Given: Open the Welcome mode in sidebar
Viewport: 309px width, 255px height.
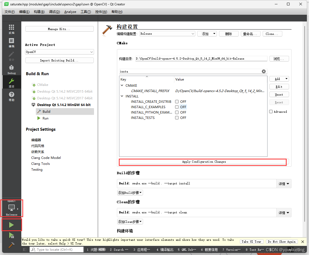Looking at the screenshot, I should point(11,29).
